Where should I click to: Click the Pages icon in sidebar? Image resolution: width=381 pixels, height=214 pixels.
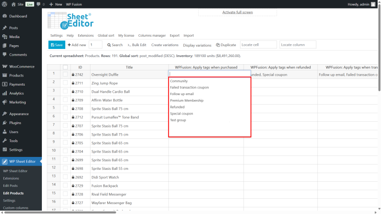coord(5,46)
